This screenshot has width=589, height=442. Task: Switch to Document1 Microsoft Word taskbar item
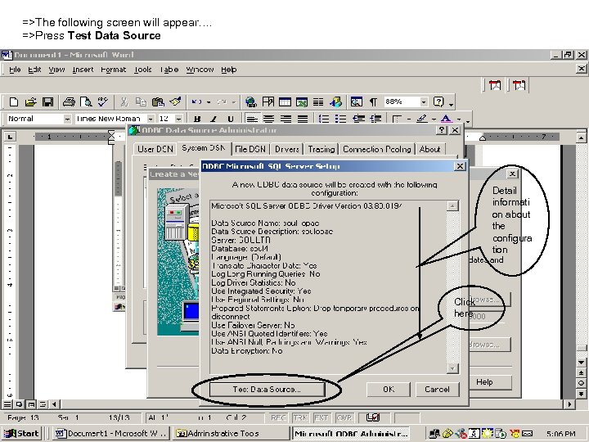[110, 433]
